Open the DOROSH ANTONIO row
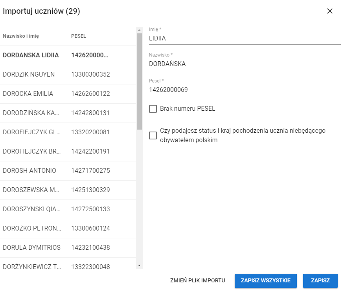Viewport: 344px width, 291px height. (29, 171)
